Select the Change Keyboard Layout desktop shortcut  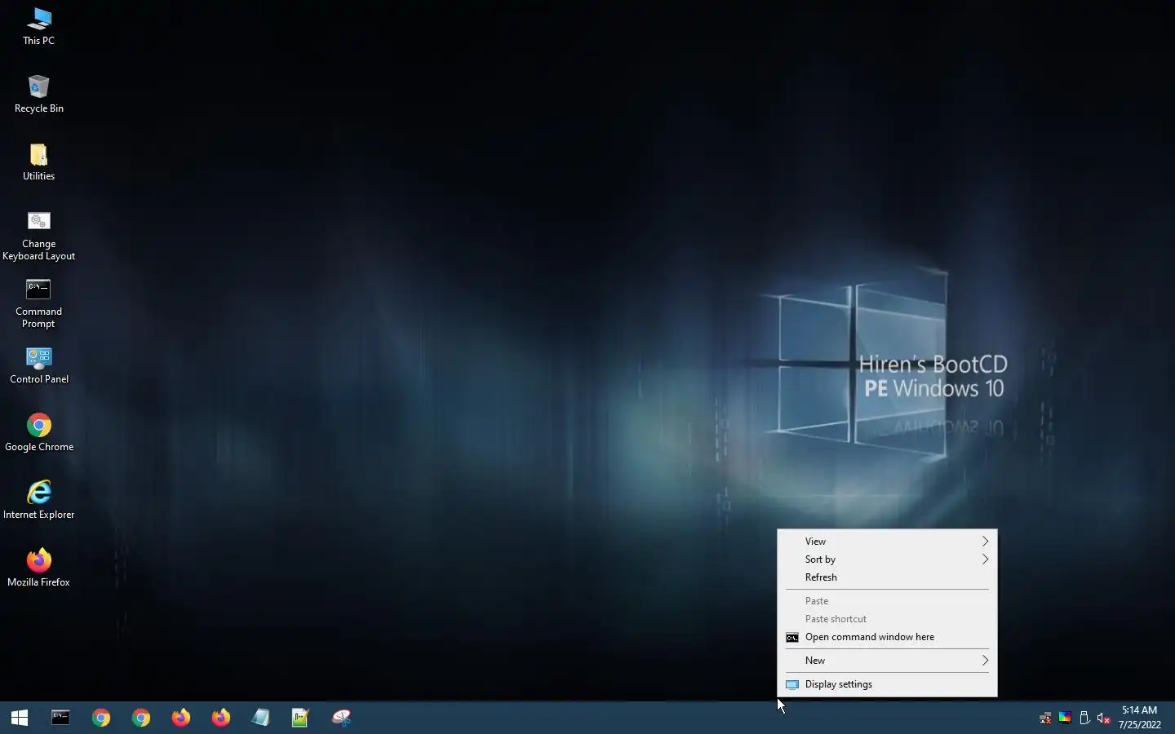pos(38,237)
